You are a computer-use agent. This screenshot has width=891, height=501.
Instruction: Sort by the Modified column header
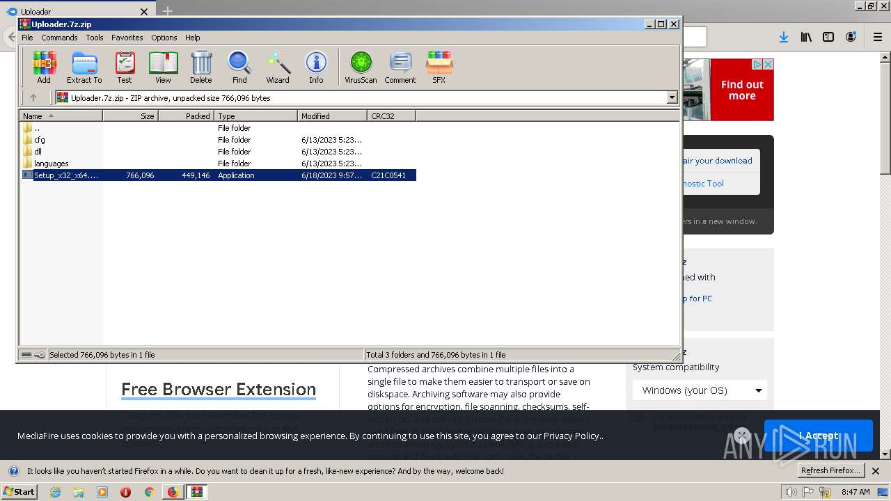pos(333,116)
